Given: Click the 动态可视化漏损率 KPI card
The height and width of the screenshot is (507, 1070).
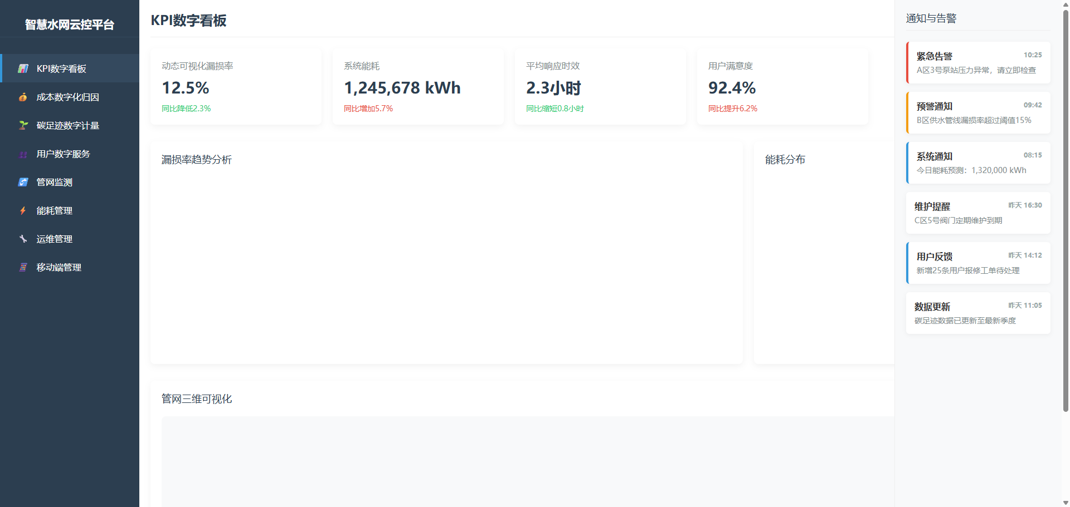Looking at the screenshot, I should tap(236, 87).
